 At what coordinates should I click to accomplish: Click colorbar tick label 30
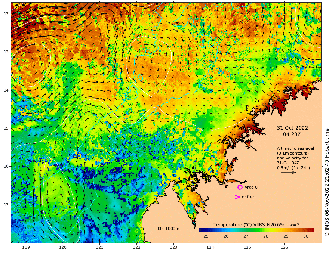[x=306, y=236]
